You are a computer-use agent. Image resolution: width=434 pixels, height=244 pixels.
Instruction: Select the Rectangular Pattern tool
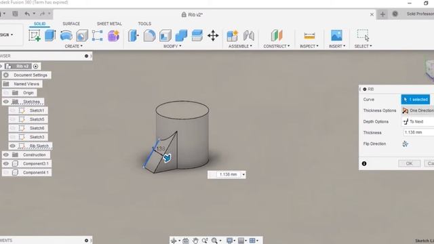point(98,36)
